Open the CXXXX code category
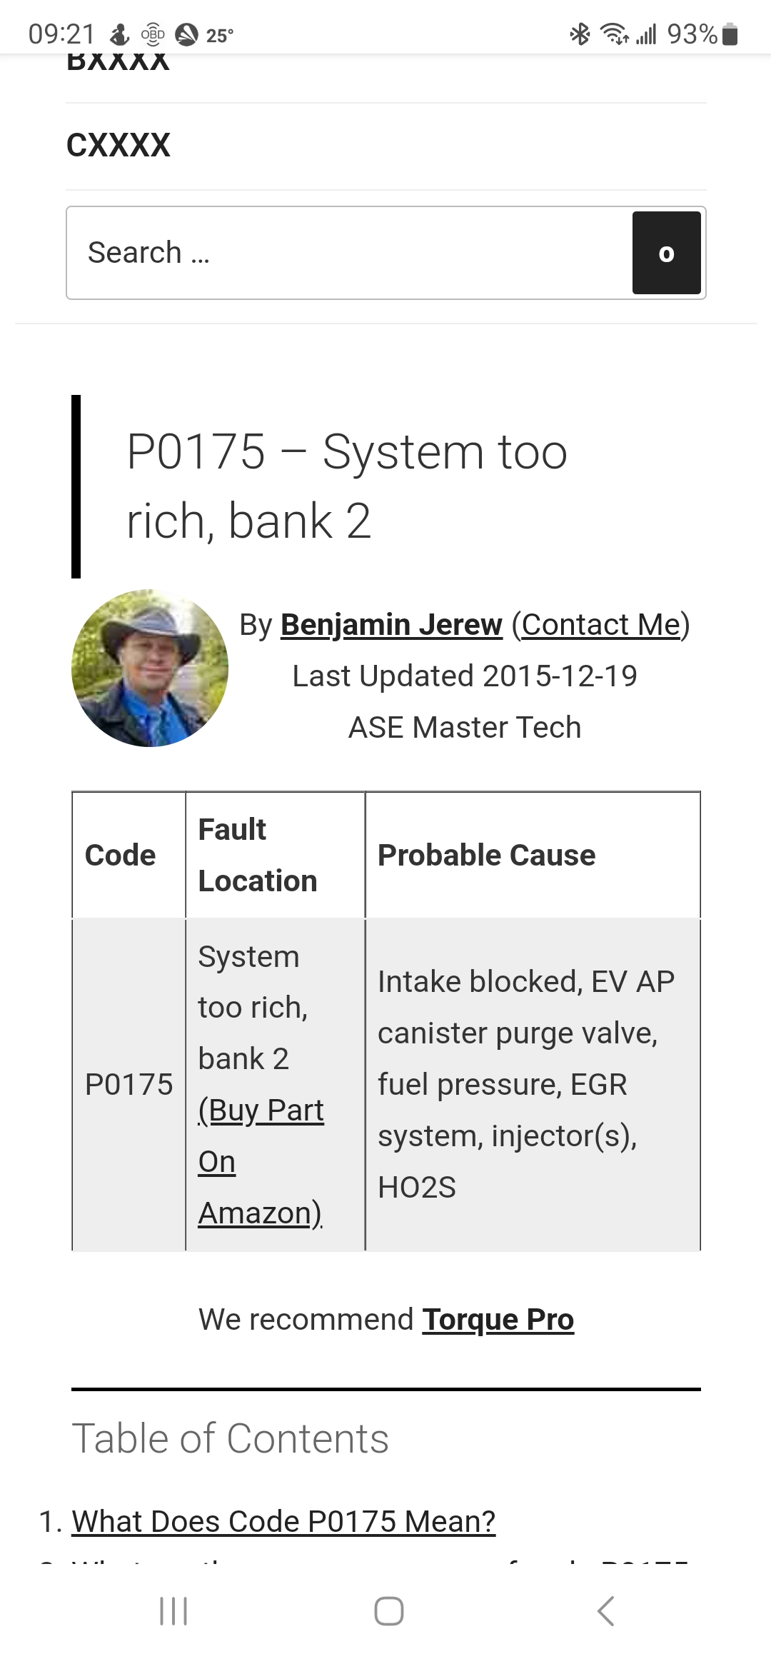 point(119,145)
